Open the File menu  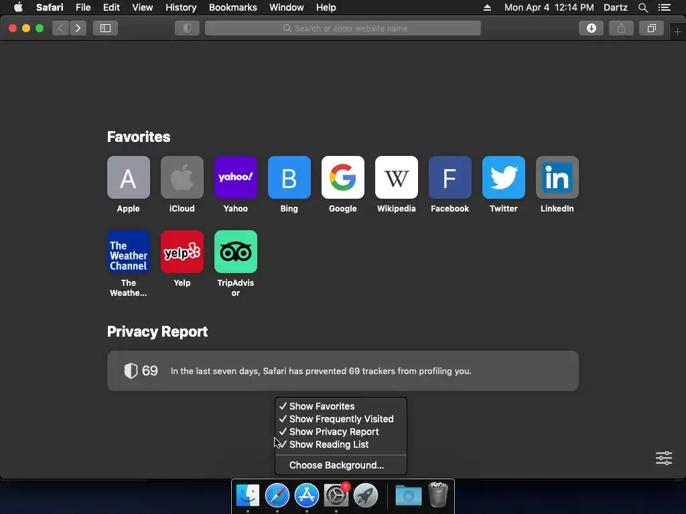(x=83, y=7)
